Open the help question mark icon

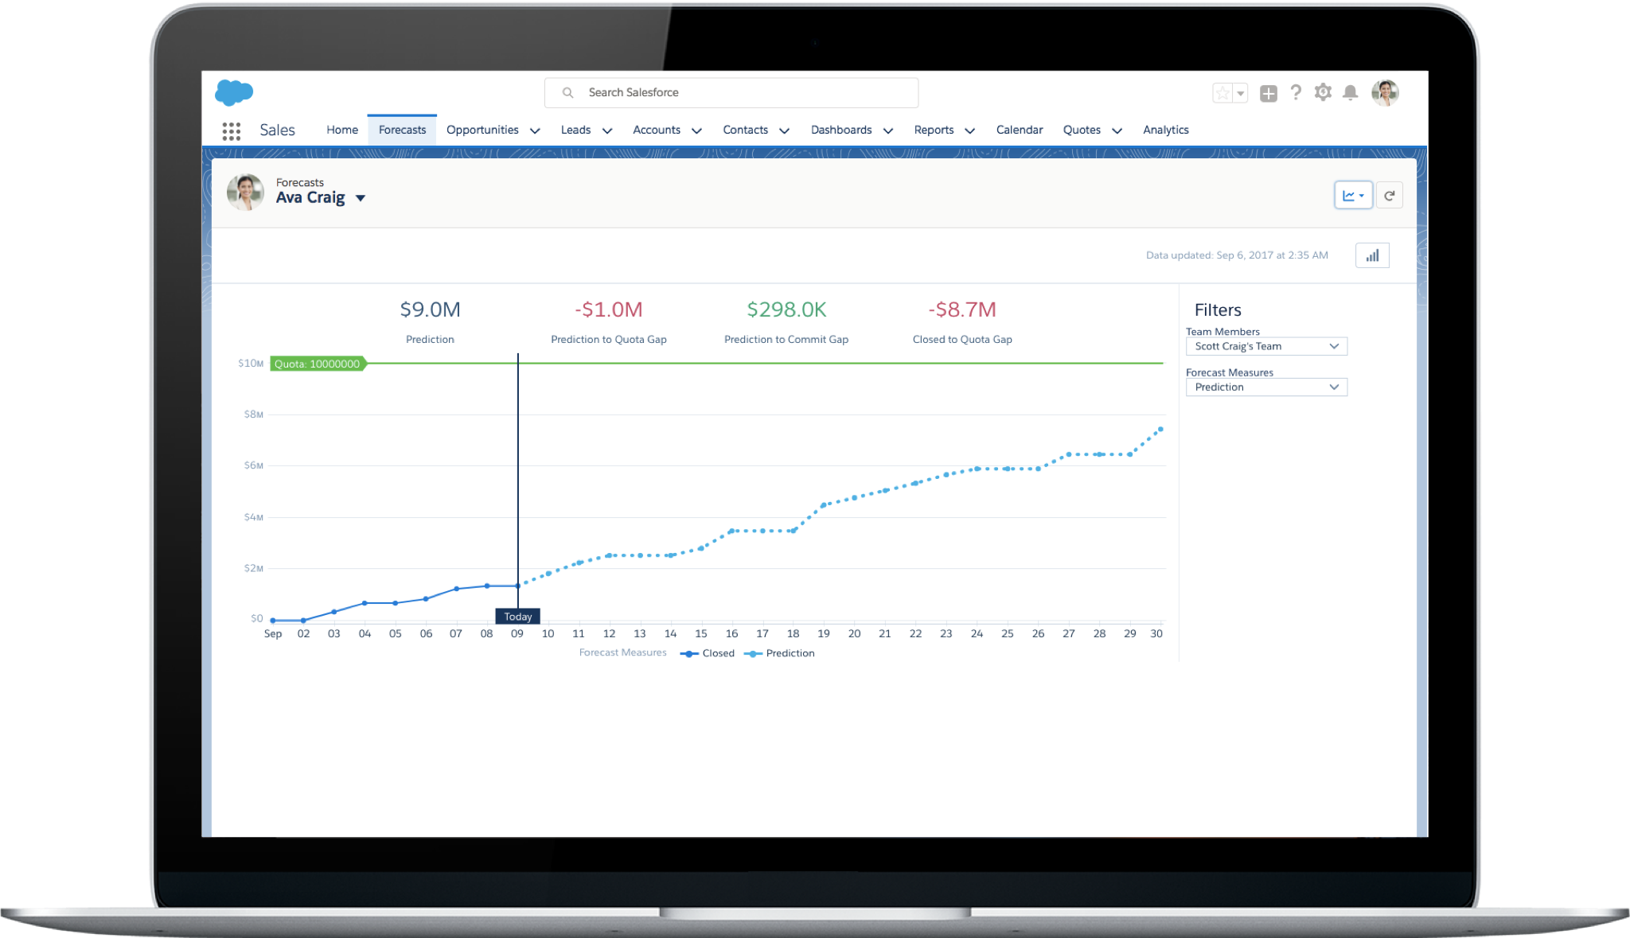click(x=1296, y=92)
